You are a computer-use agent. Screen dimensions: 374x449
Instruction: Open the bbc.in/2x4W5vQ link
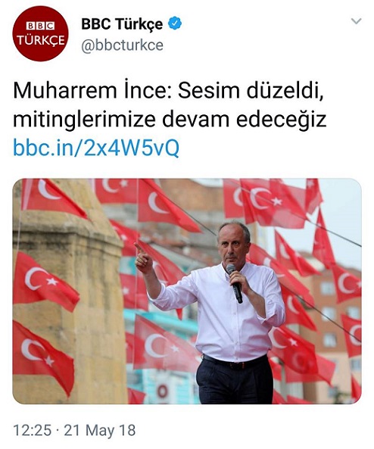click(x=96, y=148)
